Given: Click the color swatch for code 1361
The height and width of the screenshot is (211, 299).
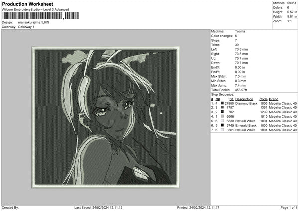Looking at the screenshot, I should point(222,107).
